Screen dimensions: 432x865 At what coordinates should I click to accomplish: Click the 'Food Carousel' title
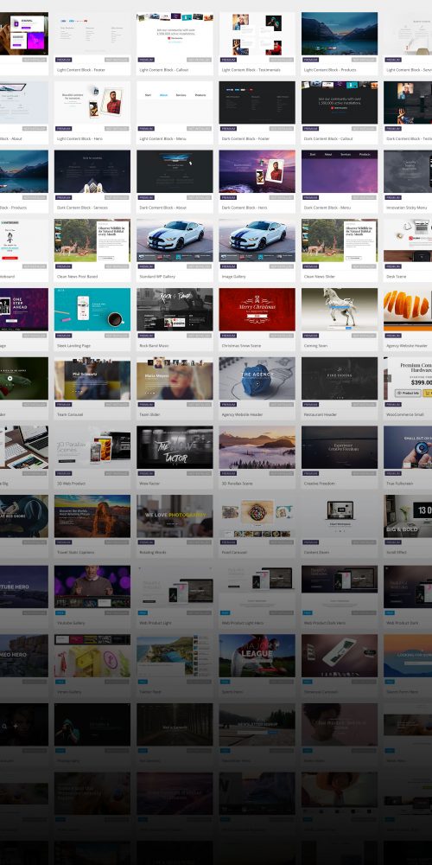(235, 553)
